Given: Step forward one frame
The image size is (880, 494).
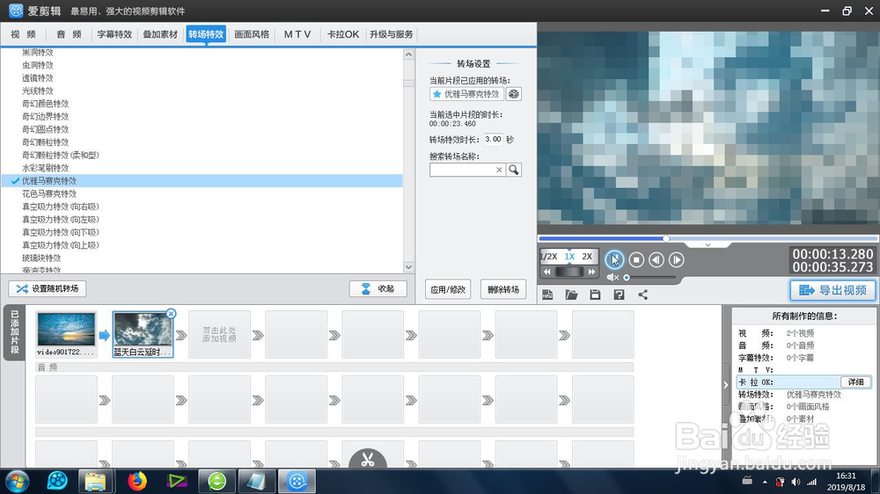Looking at the screenshot, I should (x=677, y=259).
